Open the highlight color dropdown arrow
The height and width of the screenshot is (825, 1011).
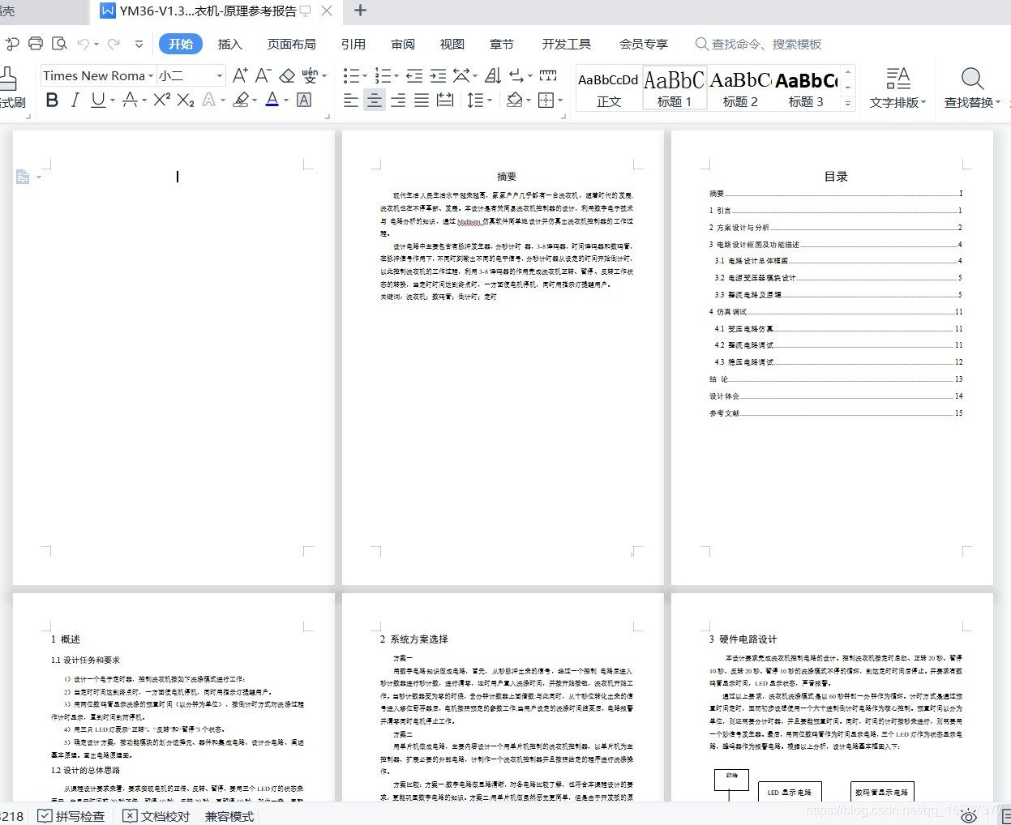click(x=255, y=100)
